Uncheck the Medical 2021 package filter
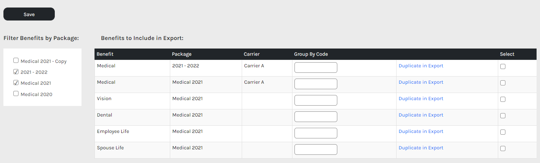 (x=16, y=83)
